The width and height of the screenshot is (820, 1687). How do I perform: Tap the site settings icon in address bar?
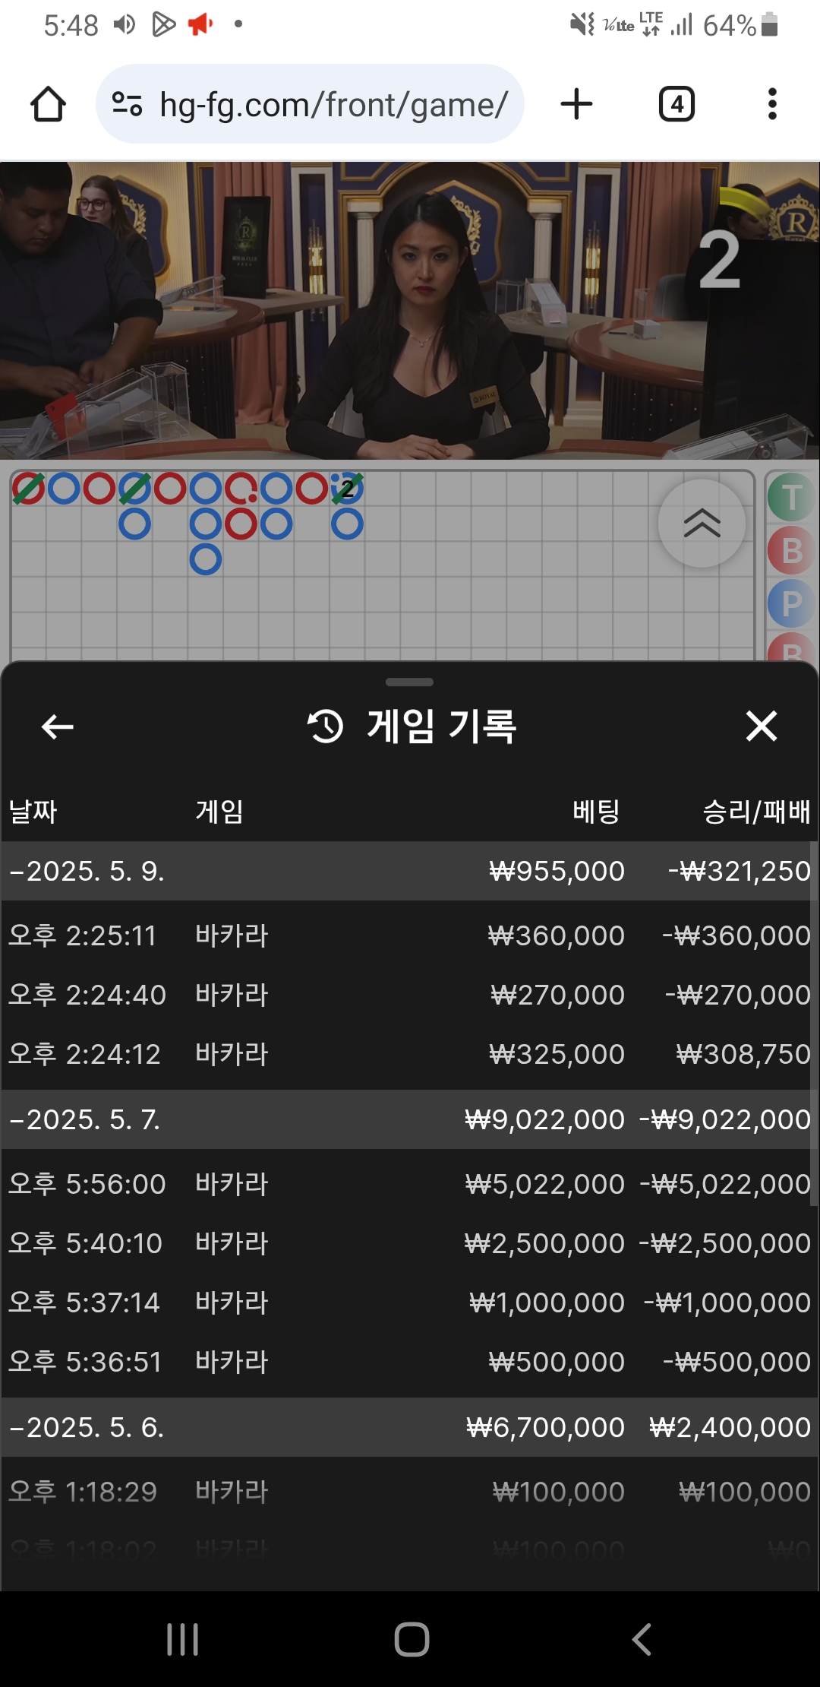[127, 104]
